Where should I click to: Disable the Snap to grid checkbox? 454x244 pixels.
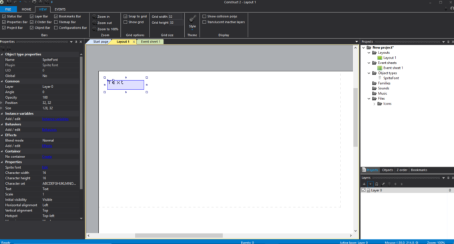tap(126, 17)
